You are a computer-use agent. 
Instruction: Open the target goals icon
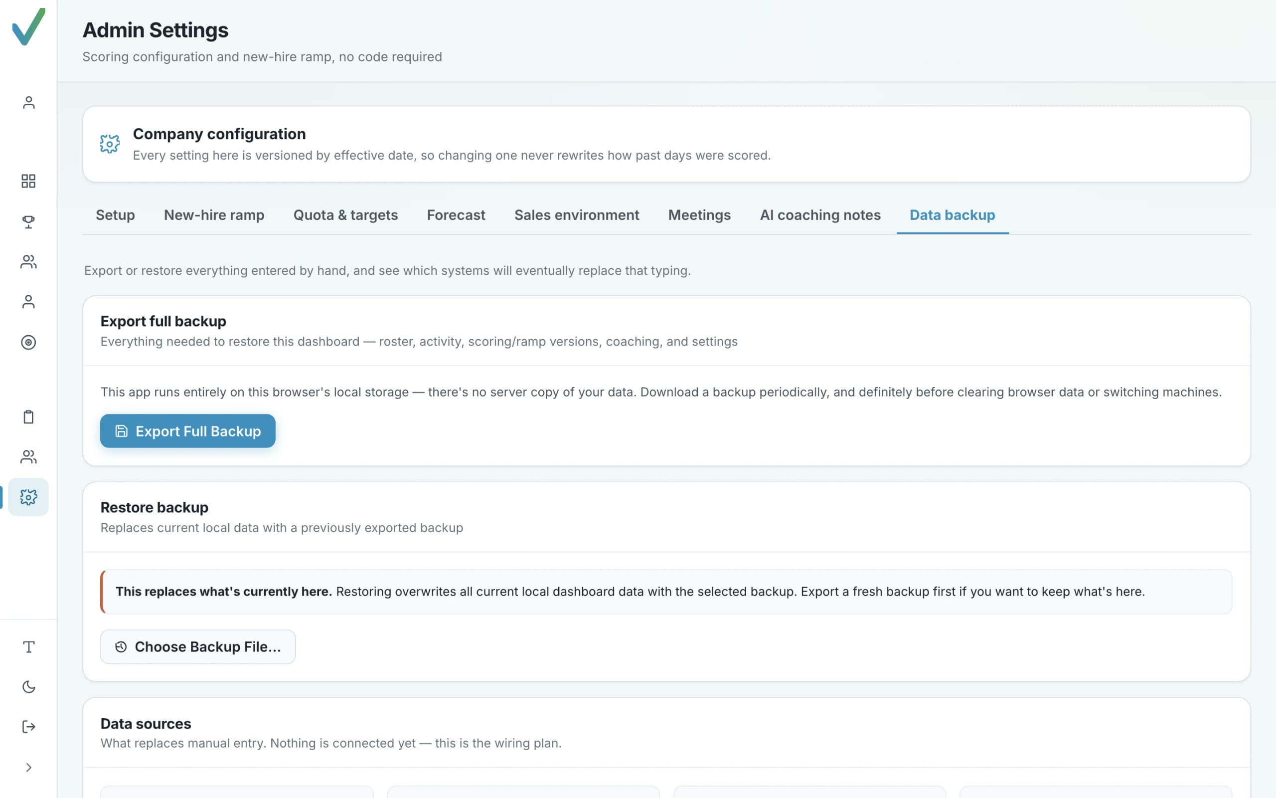point(28,343)
